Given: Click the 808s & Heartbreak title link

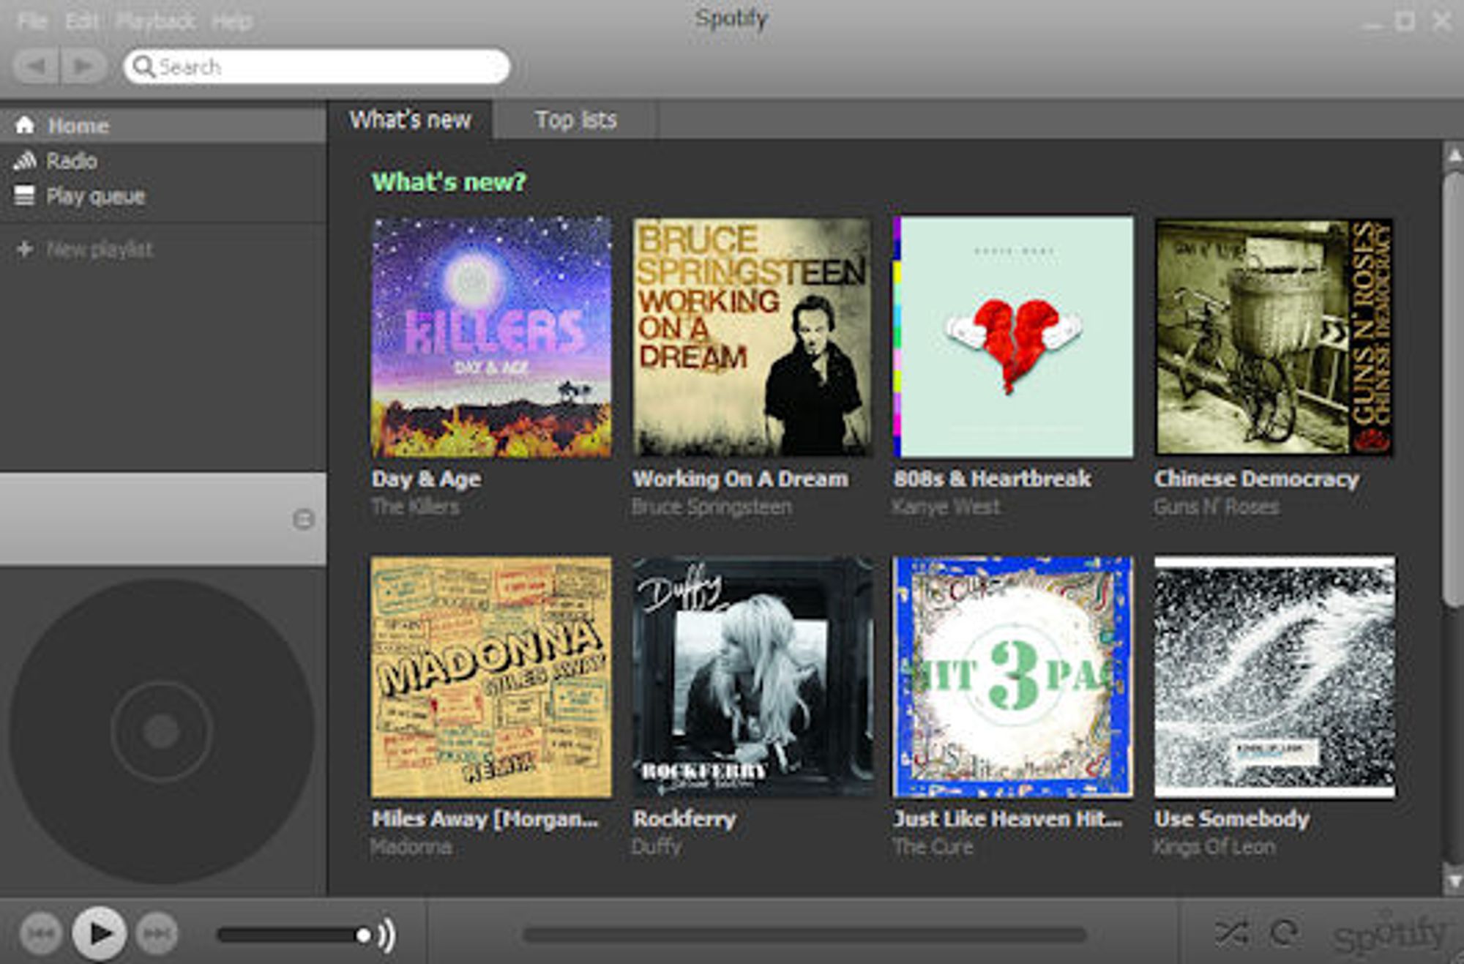Looking at the screenshot, I should 992,479.
